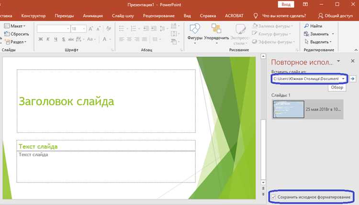Expand the file path combo box arrow
The width and height of the screenshot is (359, 205).
point(343,79)
